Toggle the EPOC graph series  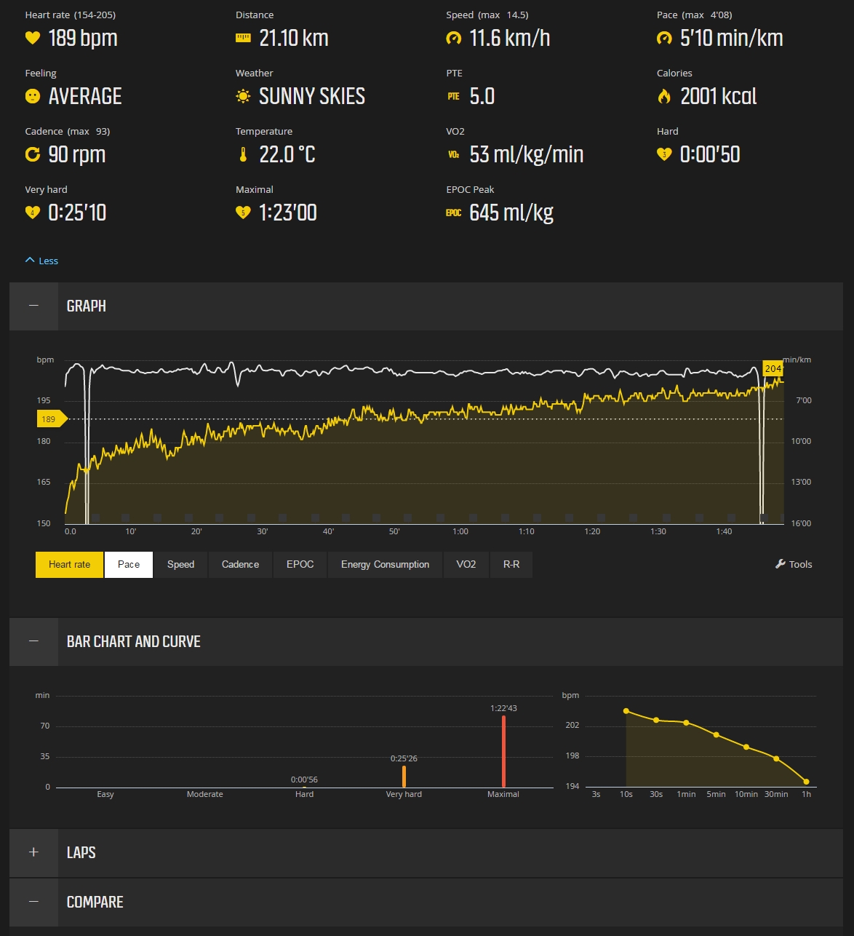click(x=300, y=564)
